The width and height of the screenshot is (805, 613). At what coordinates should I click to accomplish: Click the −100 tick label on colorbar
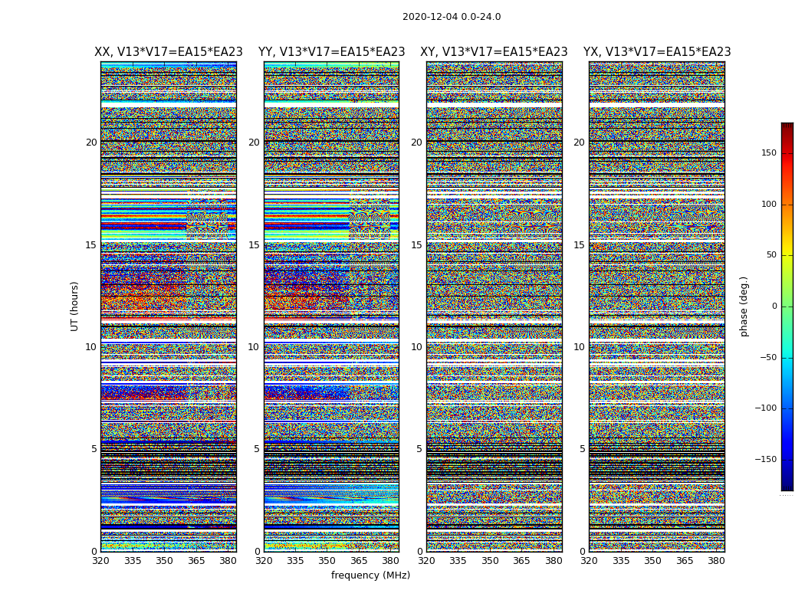coord(765,408)
